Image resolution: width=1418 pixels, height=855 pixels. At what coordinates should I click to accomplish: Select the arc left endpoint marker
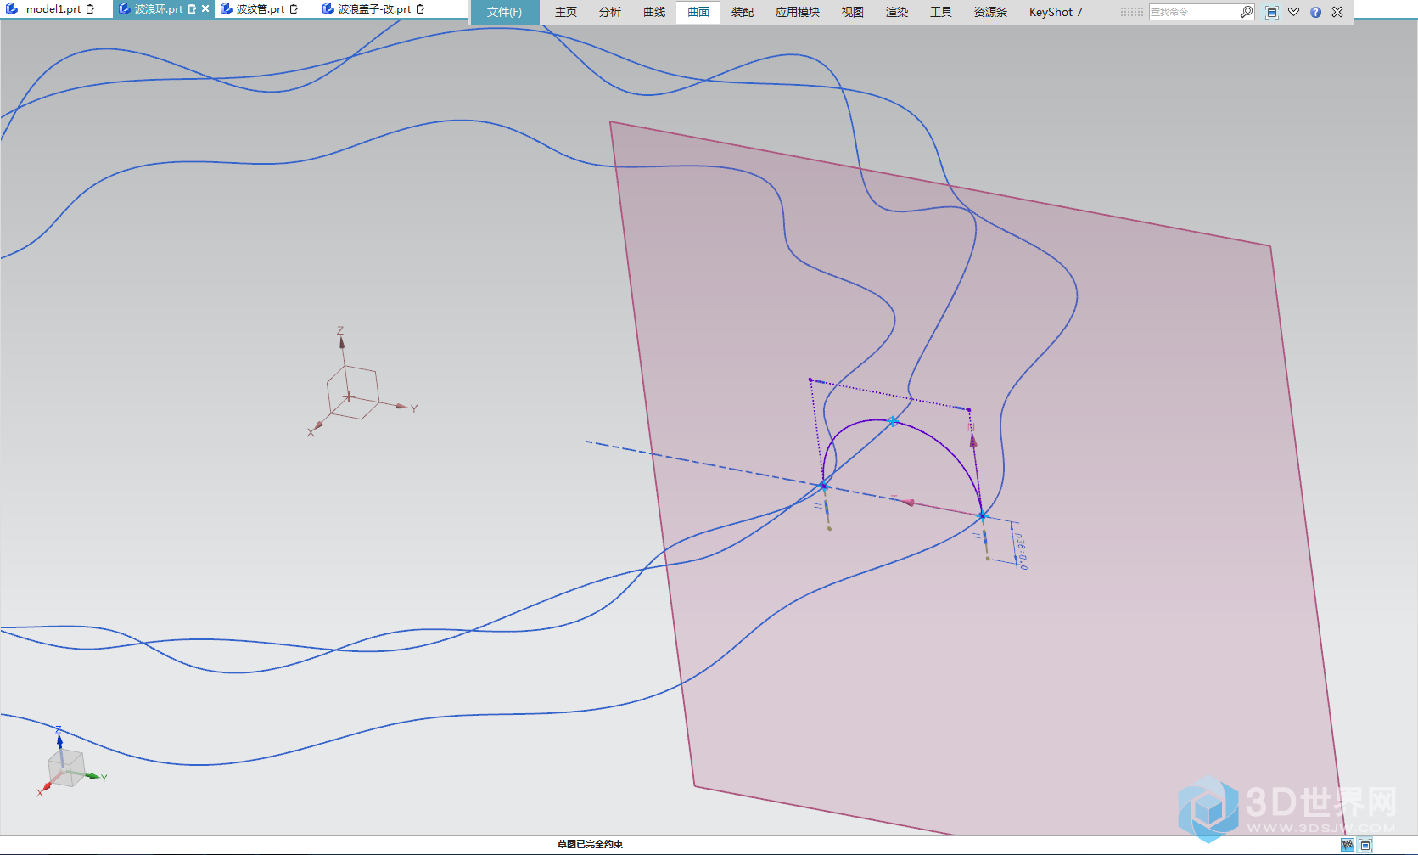[823, 486]
